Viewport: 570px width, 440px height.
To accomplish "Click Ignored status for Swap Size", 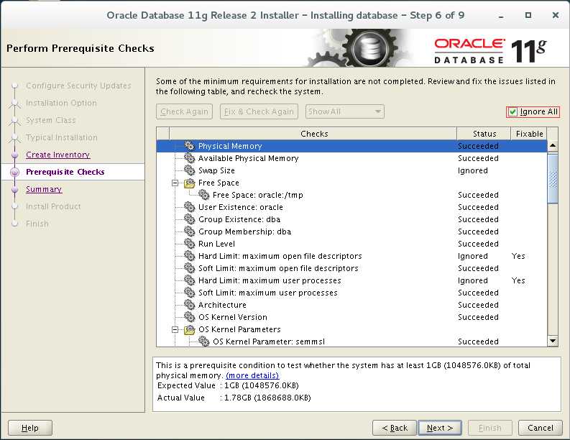I will point(472,170).
